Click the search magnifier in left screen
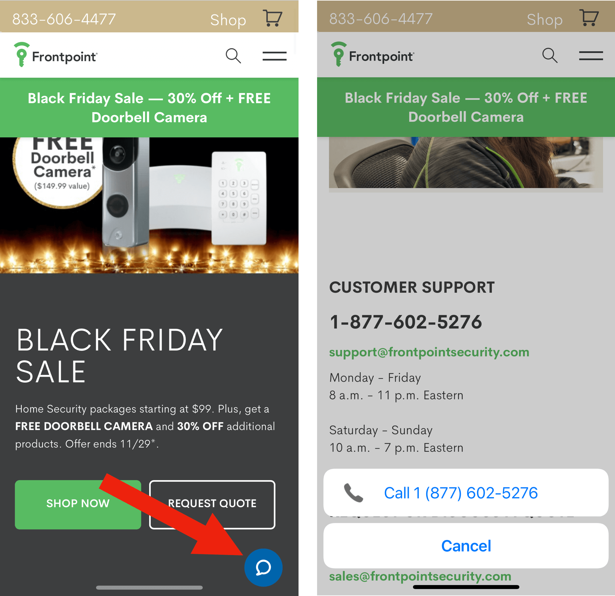 (x=233, y=56)
